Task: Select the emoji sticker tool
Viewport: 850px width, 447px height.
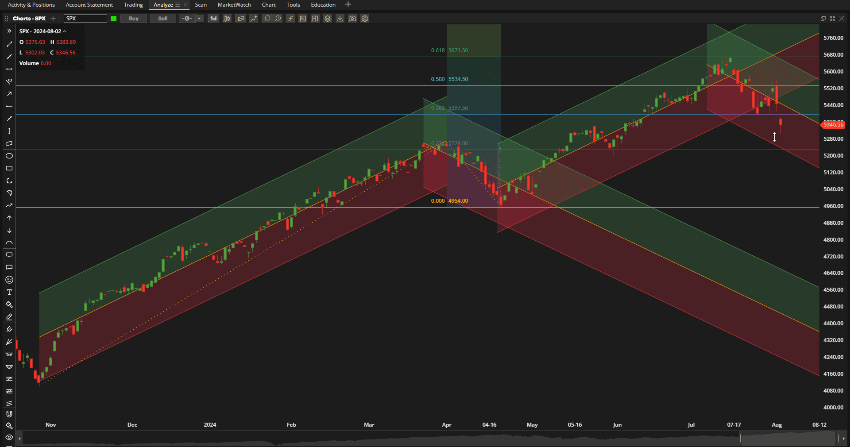Action: point(9,280)
